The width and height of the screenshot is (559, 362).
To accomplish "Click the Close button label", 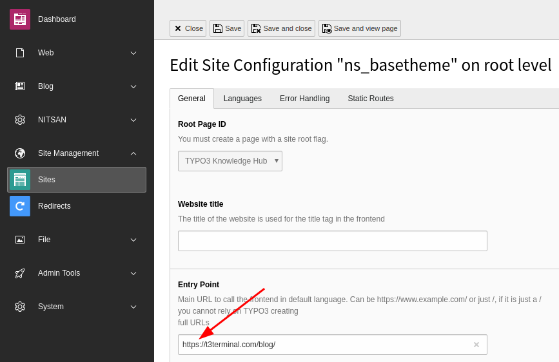I will pyautogui.click(x=194, y=28).
